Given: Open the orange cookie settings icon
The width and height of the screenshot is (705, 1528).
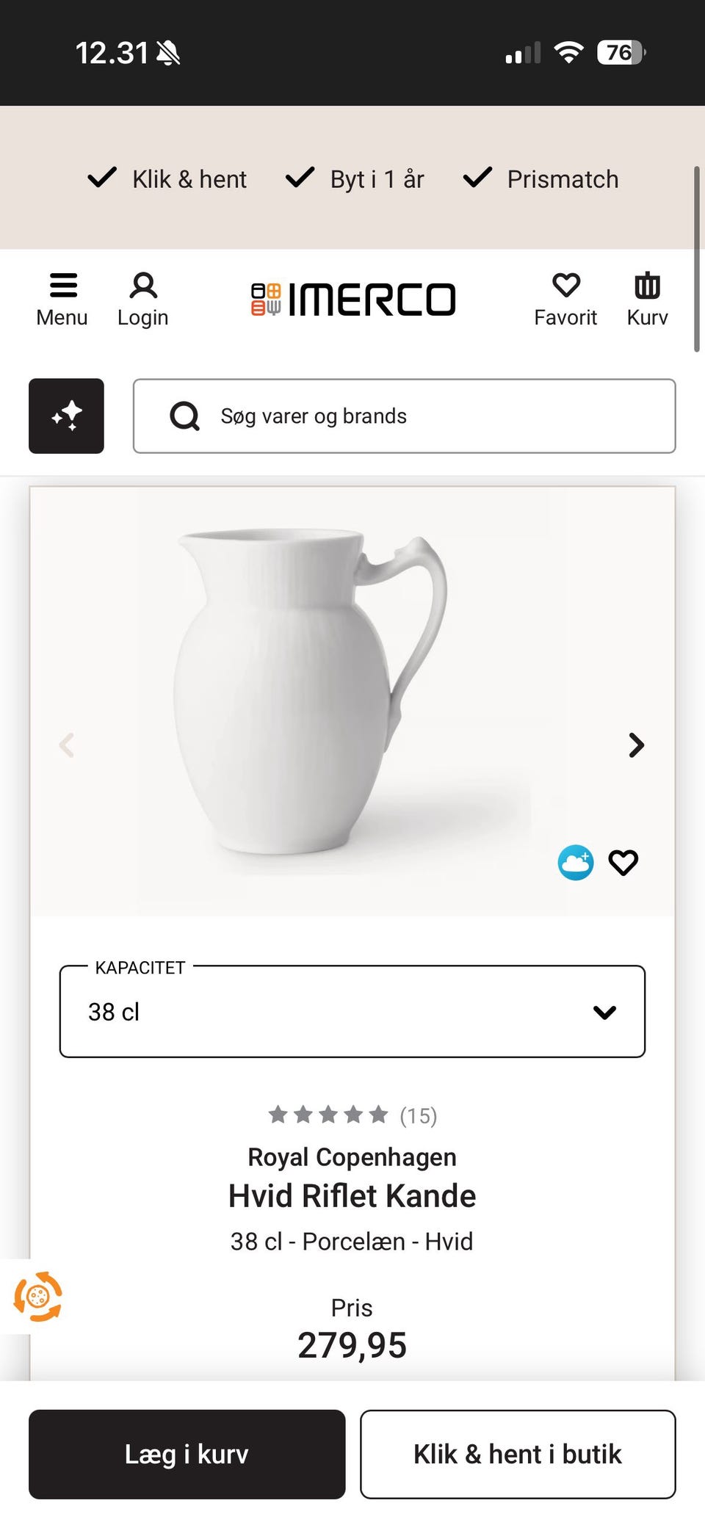Looking at the screenshot, I should (38, 1297).
